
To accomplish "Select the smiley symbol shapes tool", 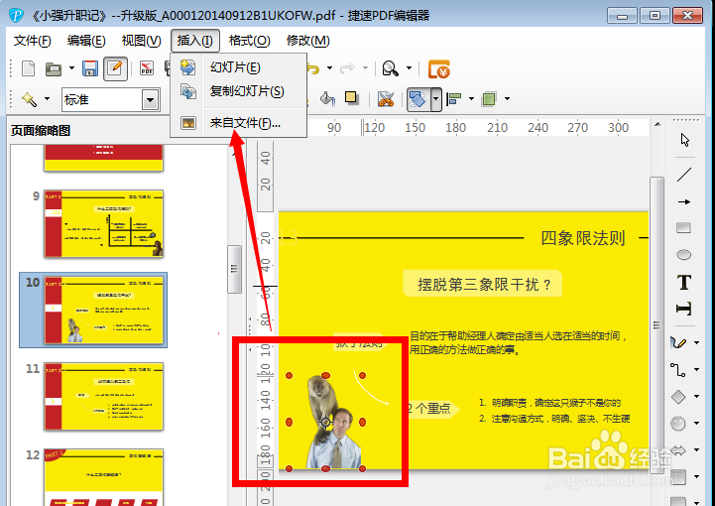I will pos(678,424).
